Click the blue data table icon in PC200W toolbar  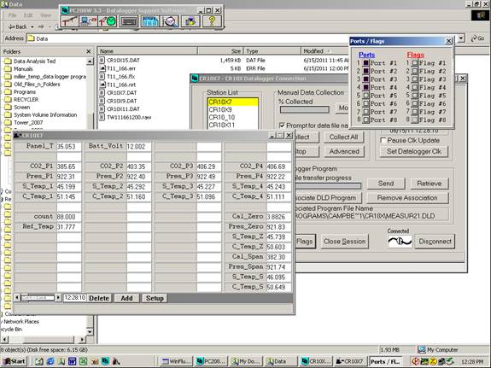click(x=150, y=21)
